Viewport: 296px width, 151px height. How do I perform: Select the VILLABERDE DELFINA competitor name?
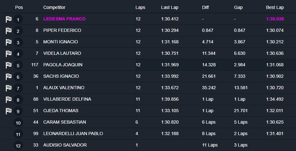(x=67, y=99)
